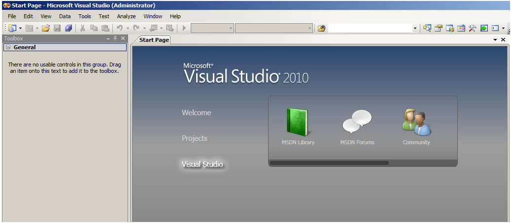Click the Object Browser toolbar icon
The width and height of the screenshot is (511, 223).
(x=461, y=29)
